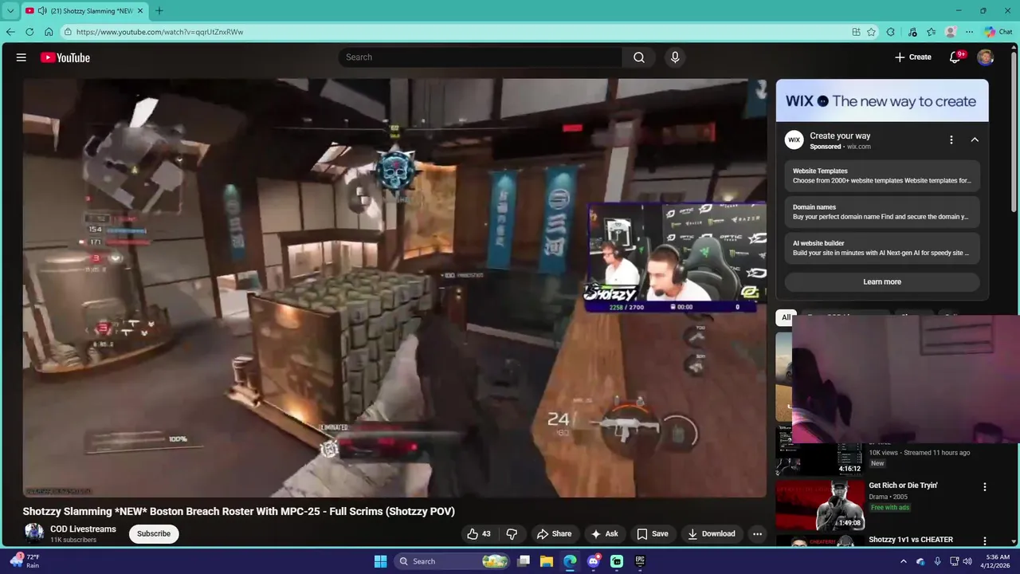This screenshot has width=1020, height=574.
Task: Open options for Shotzzy 1v1 vs CHEATER
Action: 984,541
